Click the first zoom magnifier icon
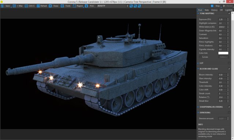 [x=131, y=6]
